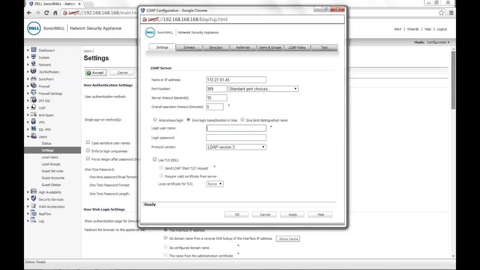Switch to the Test tab
This screenshot has height=270, width=480.
click(x=324, y=48)
